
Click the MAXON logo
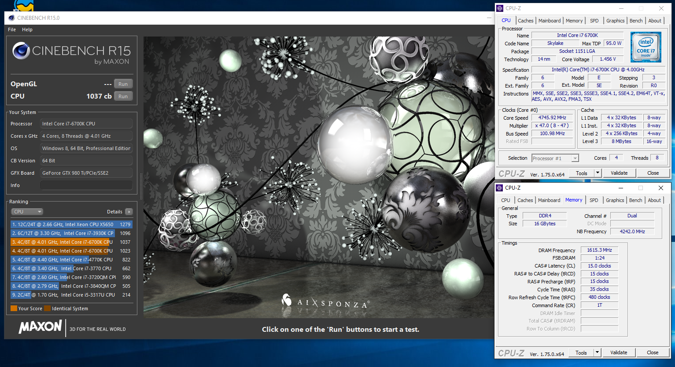(40, 327)
